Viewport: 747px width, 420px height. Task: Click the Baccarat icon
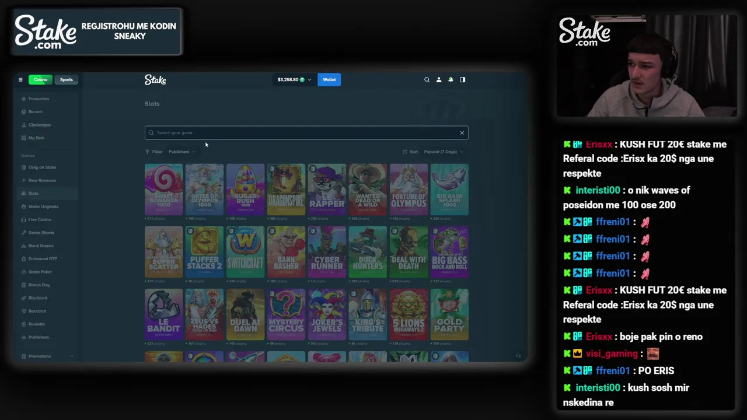[23, 311]
